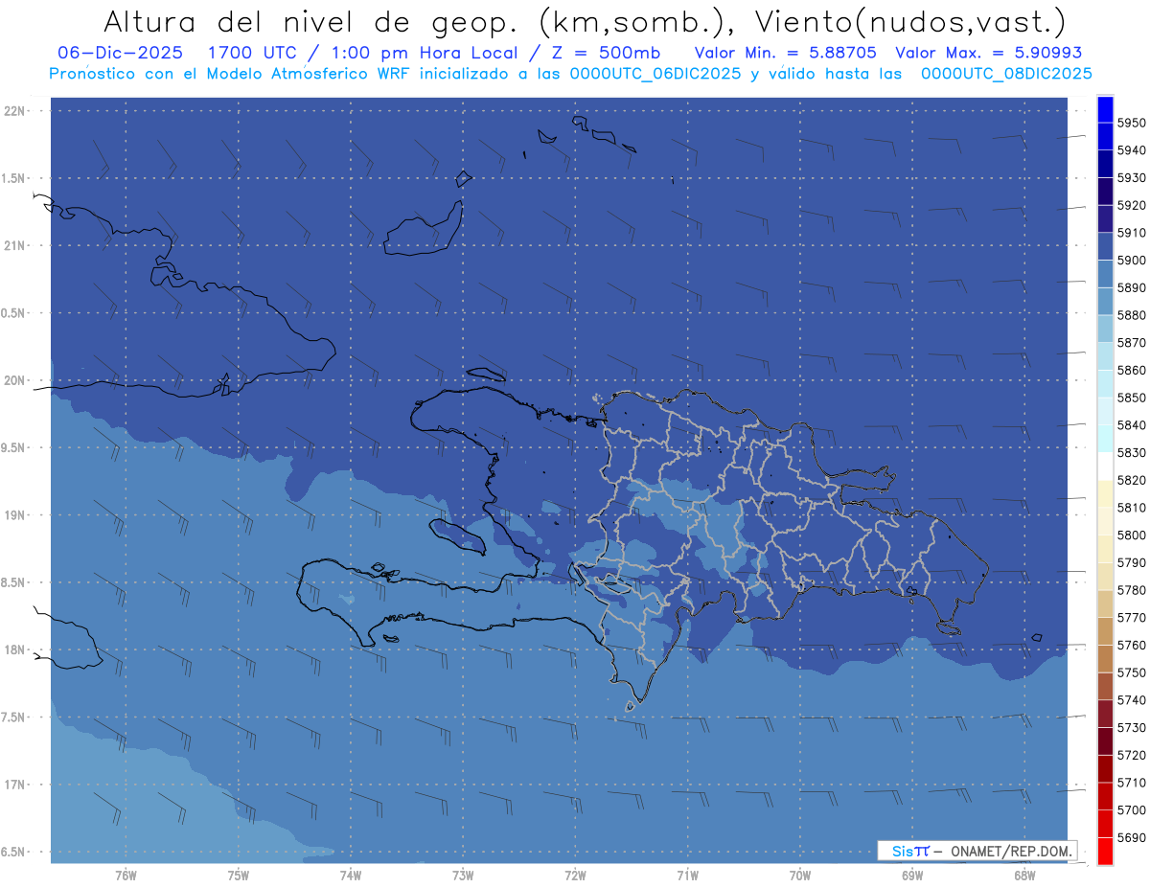Click the pale yellow swatch between 5810 and 5820

1105,493
